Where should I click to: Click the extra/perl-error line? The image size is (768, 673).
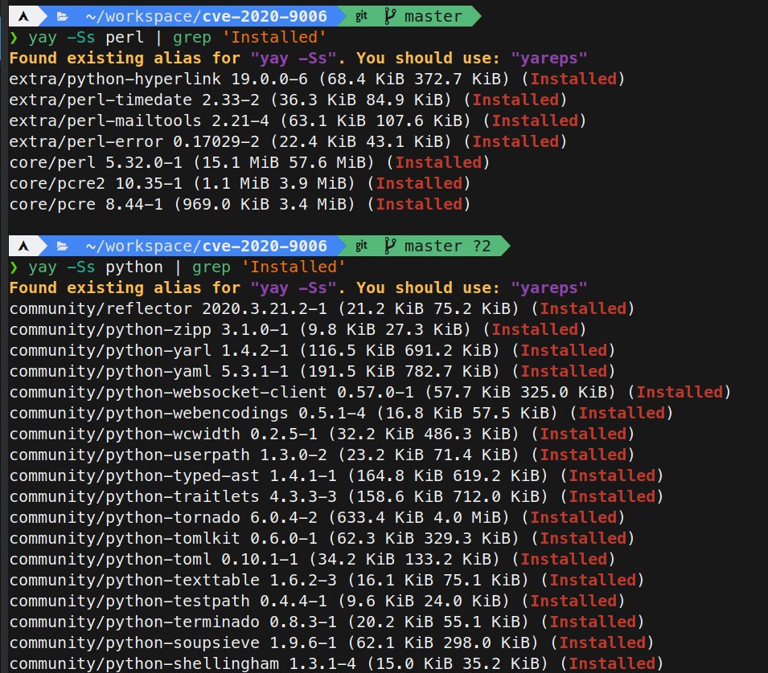288,142
